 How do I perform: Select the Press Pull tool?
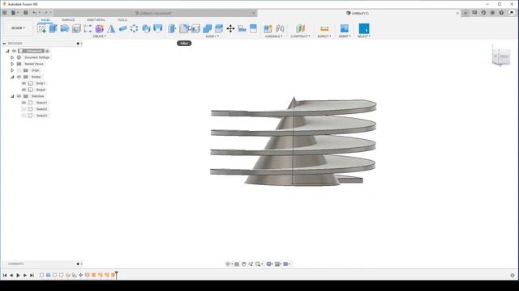(172, 29)
